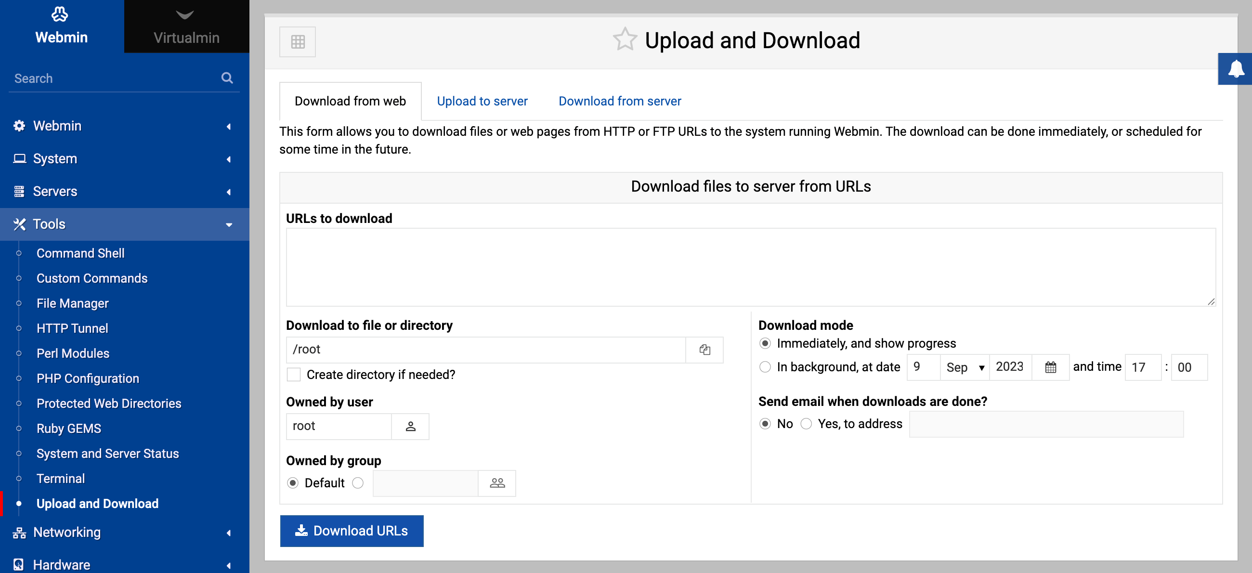Click the favorite star icon beside page title
1252x573 pixels.
point(624,40)
